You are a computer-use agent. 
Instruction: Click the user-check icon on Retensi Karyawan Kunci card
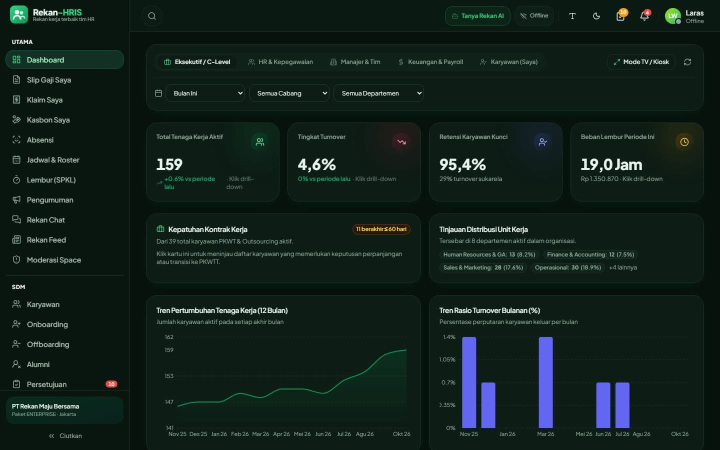(543, 142)
